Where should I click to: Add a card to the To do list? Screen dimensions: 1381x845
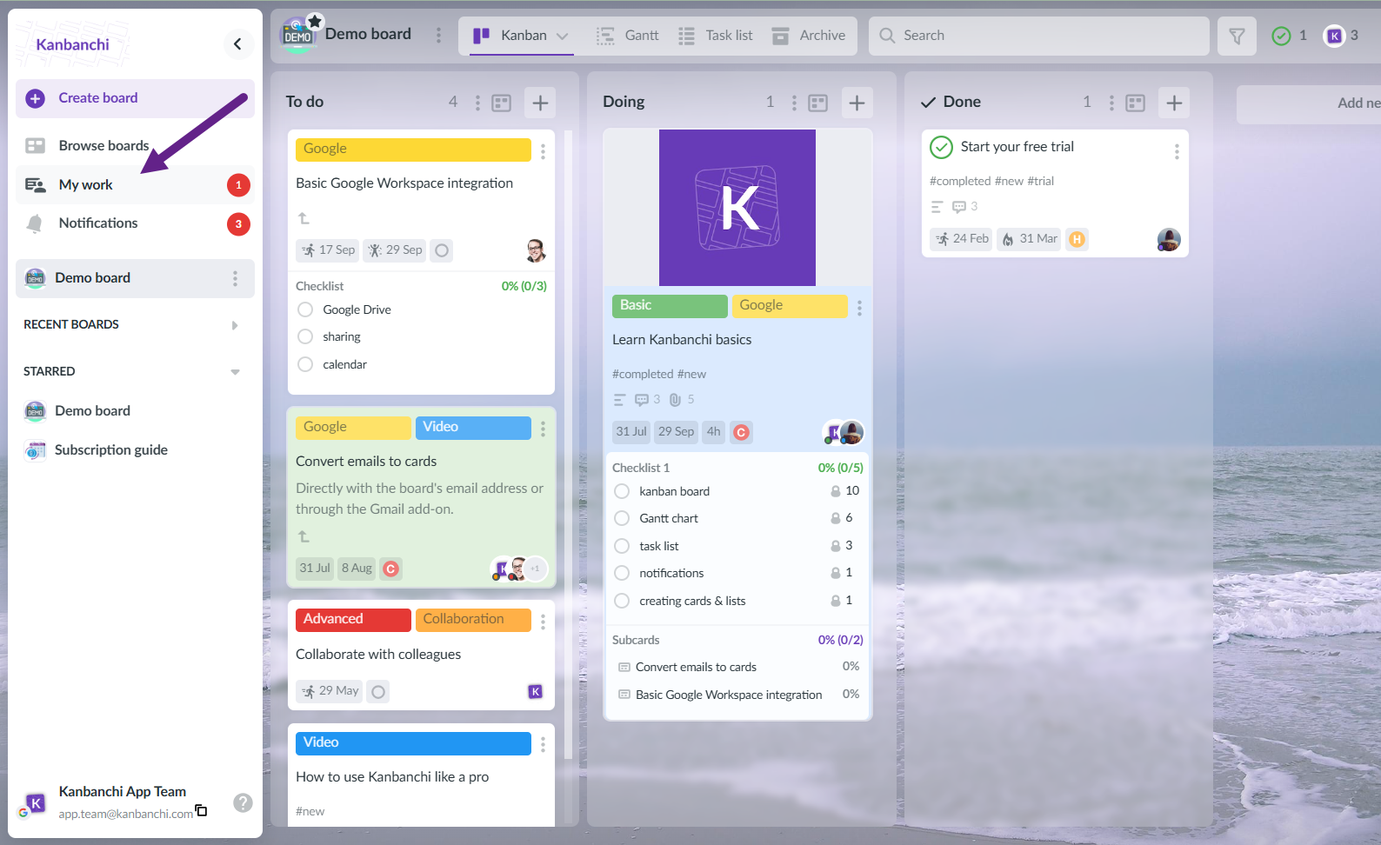pyautogui.click(x=540, y=103)
